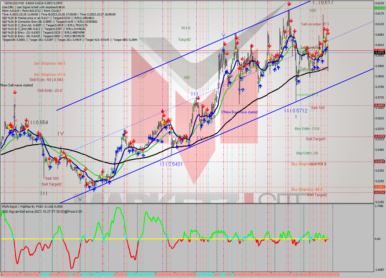Select the 'Sell Entry -50 | 0.584' label

(x=46, y=80)
